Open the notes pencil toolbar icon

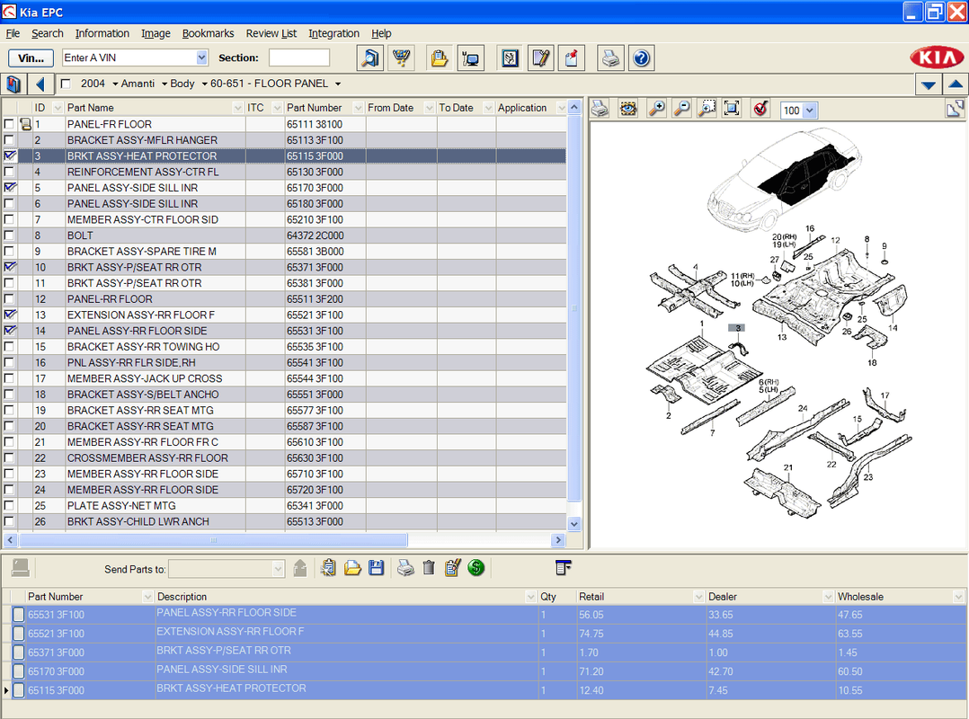click(x=541, y=58)
